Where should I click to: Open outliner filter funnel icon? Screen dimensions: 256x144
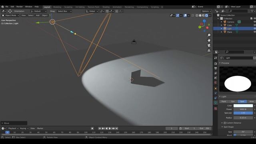252,11
